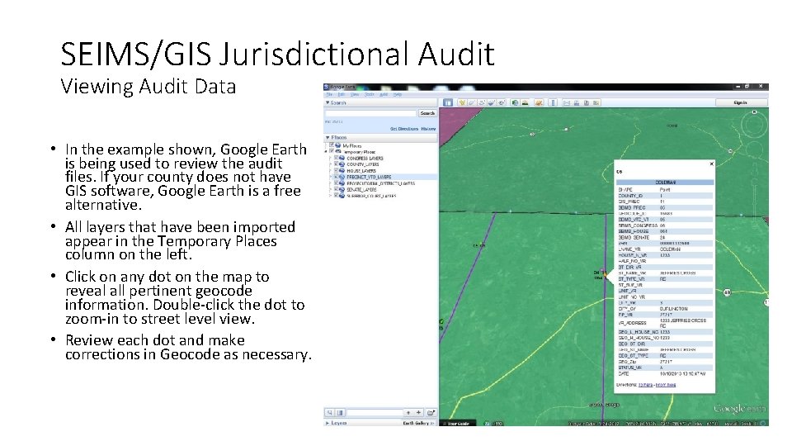Collapse the Temporary Places tree node
The image size is (792, 446).
(x=325, y=151)
